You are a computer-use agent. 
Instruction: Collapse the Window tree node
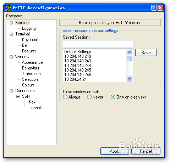[11, 57]
